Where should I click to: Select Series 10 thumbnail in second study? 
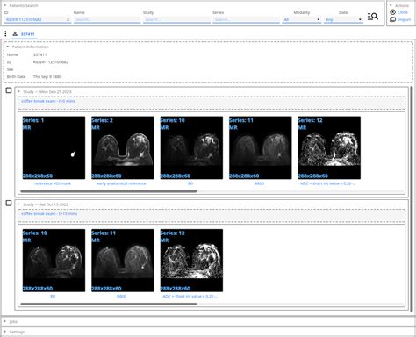click(x=54, y=261)
